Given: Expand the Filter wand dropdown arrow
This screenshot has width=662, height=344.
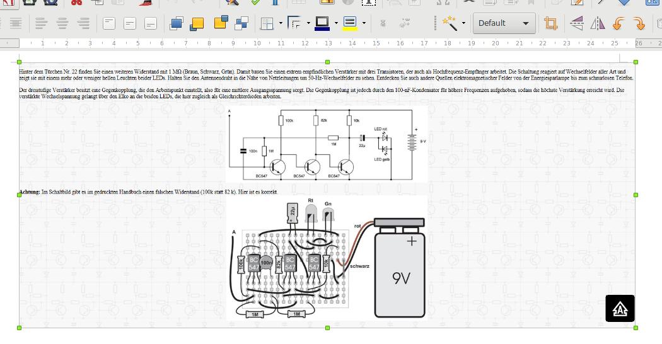Looking at the screenshot, I should click(463, 23).
